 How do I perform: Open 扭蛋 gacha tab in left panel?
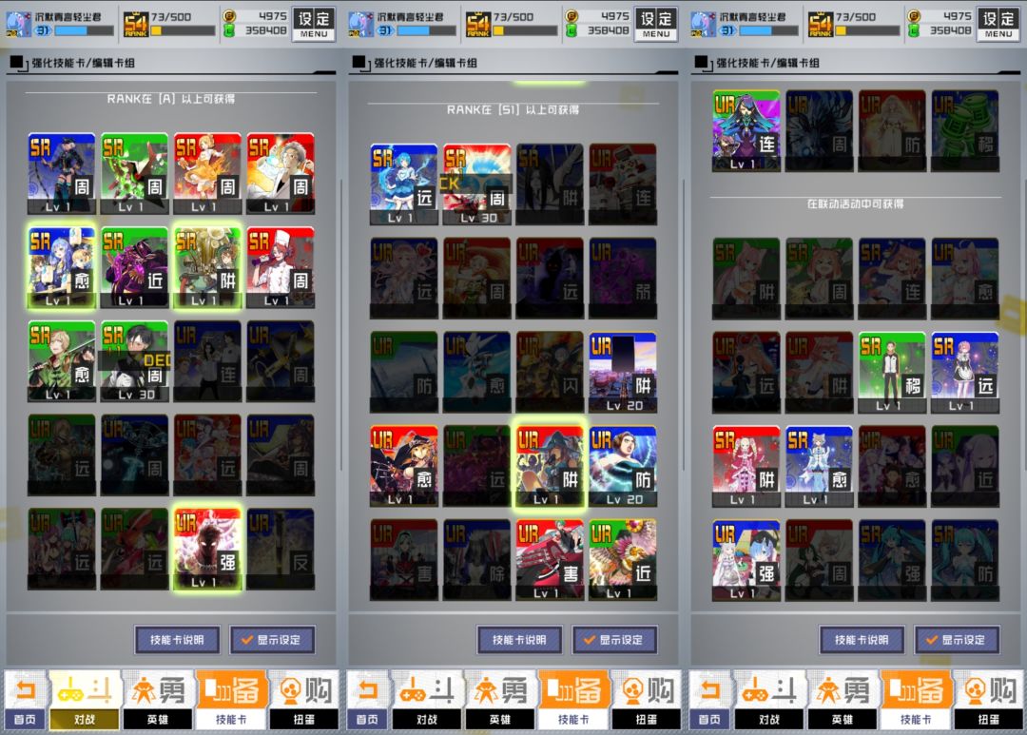coord(304,699)
